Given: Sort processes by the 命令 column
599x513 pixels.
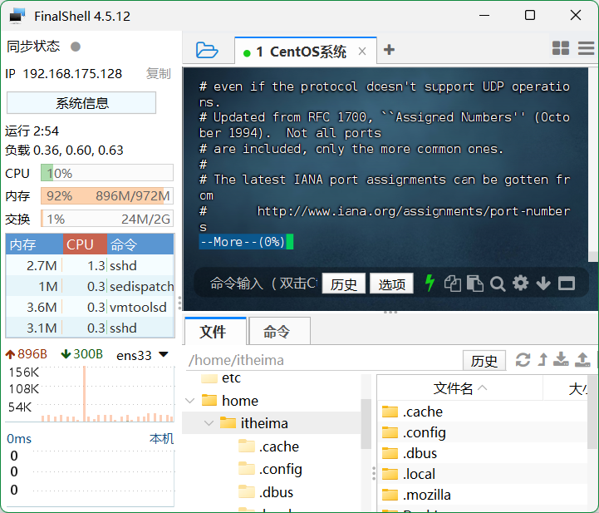Looking at the screenshot, I should 140,244.
